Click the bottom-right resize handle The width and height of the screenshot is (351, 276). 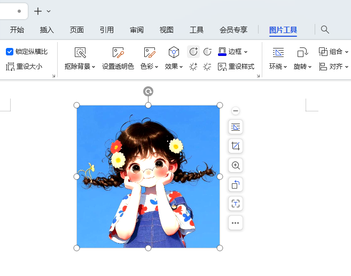220,248
